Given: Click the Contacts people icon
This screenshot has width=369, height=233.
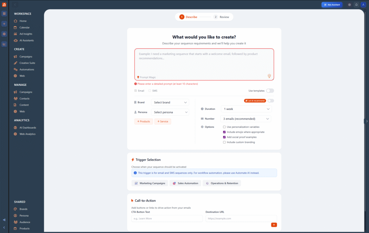Looking at the screenshot, I should (15, 99).
